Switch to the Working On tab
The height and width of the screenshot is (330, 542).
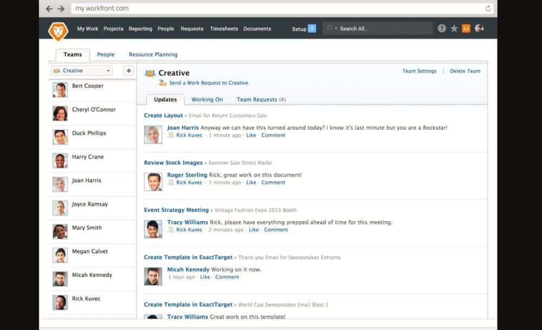[207, 100]
